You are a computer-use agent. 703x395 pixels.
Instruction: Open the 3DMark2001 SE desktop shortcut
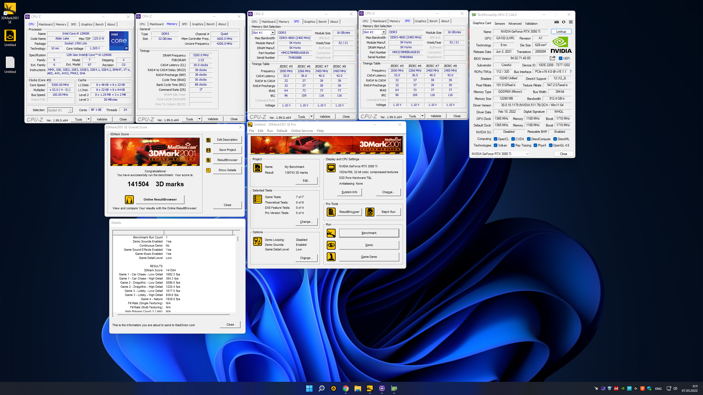[x=10, y=13]
